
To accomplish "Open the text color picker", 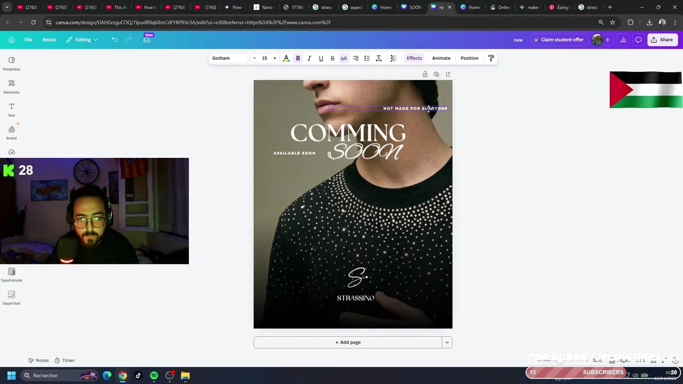I will 286,58.
